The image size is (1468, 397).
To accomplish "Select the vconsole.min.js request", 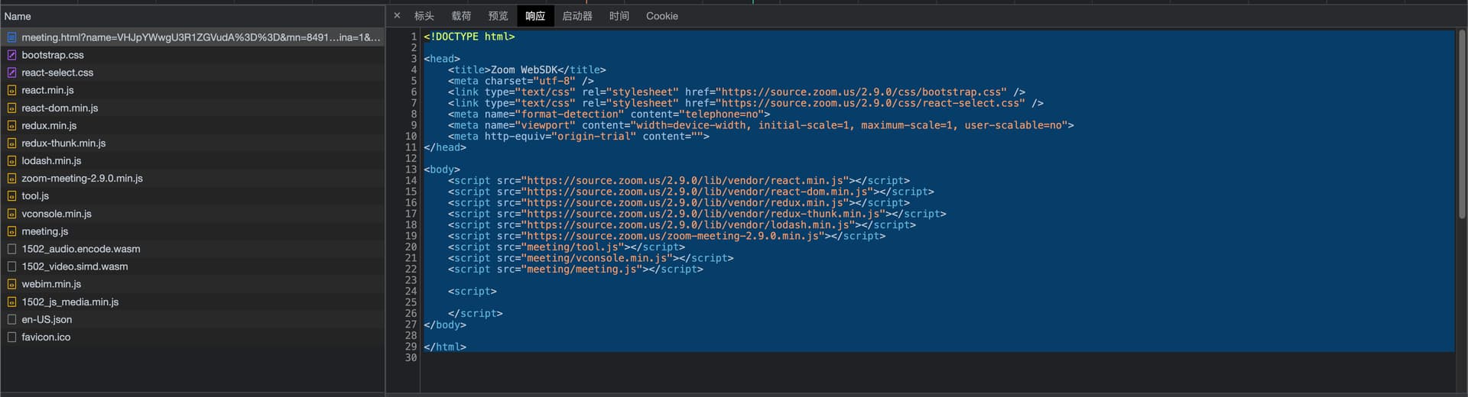I will (x=193, y=214).
